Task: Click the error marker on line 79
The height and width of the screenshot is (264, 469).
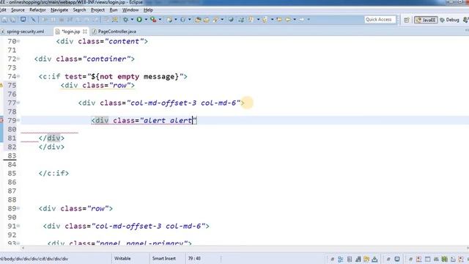Action: (x=1, y=120)
